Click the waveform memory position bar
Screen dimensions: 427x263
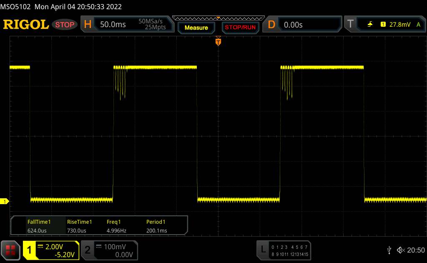(218, 18)
